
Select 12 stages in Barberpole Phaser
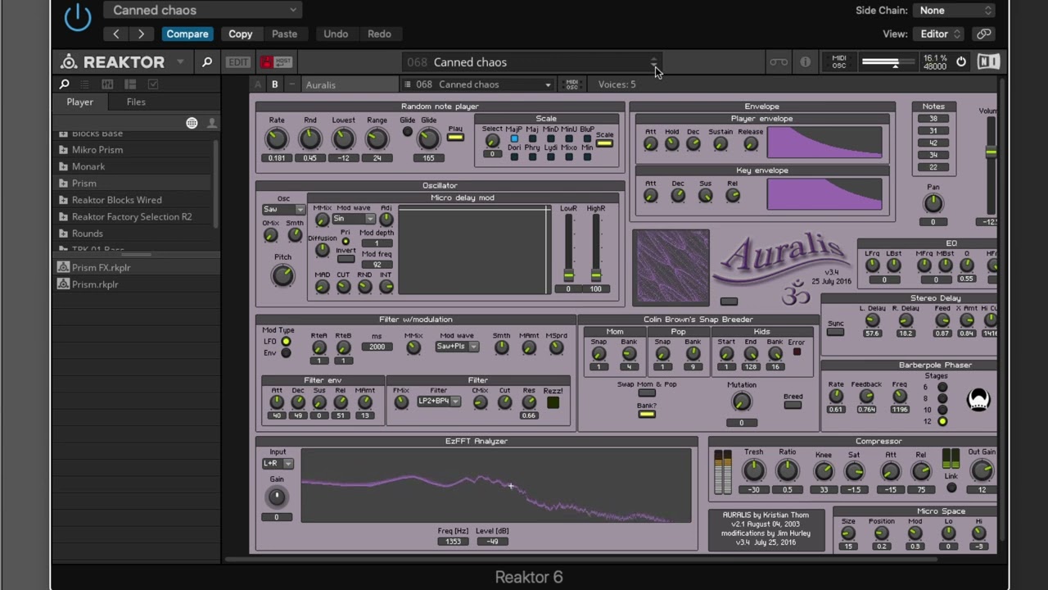pyautogui.click(x=942, y=421)
